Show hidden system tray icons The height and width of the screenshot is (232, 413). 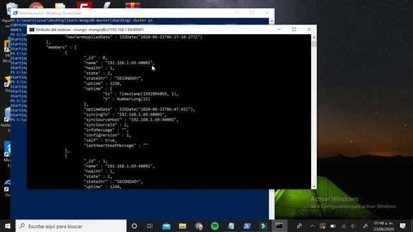point(312,226)
